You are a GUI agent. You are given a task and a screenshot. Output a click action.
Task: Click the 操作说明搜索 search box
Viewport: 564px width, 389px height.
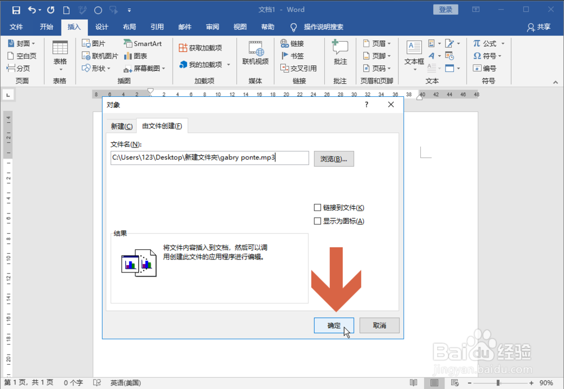pos(324,27)
